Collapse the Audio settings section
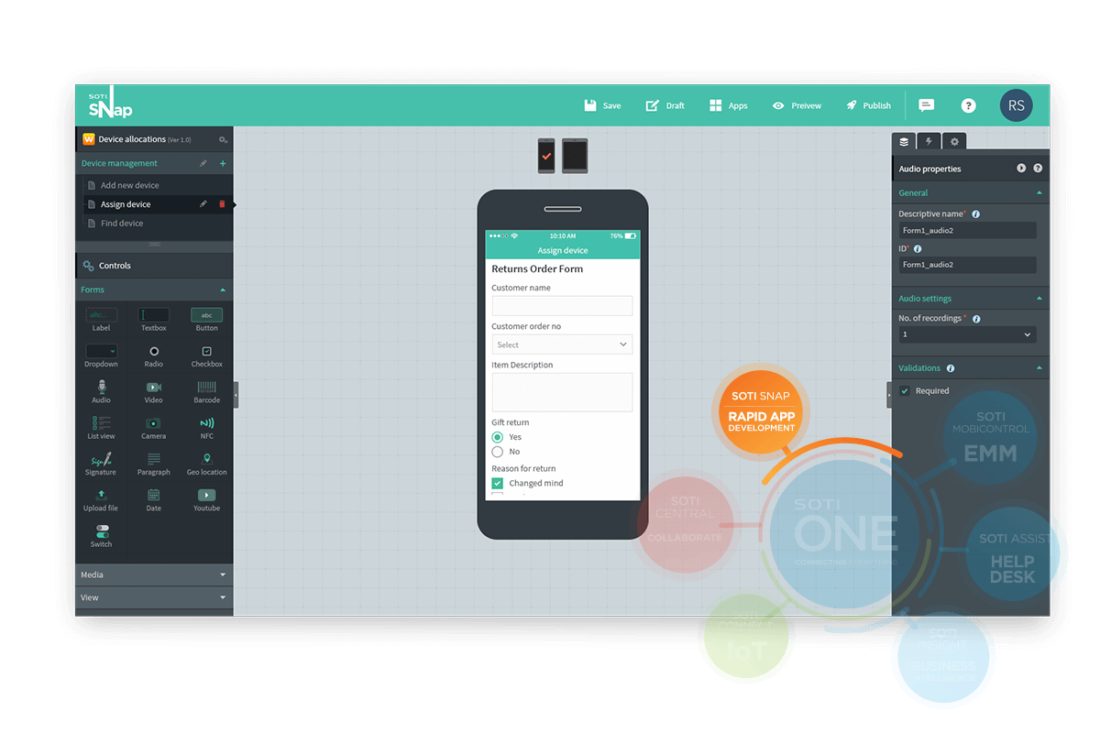This screenshot has height=733, width=1100. [1039, 299]
